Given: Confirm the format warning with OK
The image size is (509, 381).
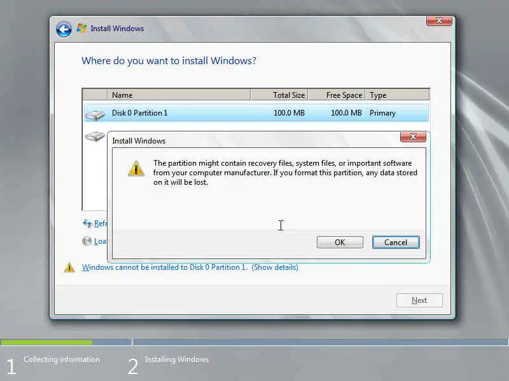Looking at the screenshot, I should click(340, 243).
